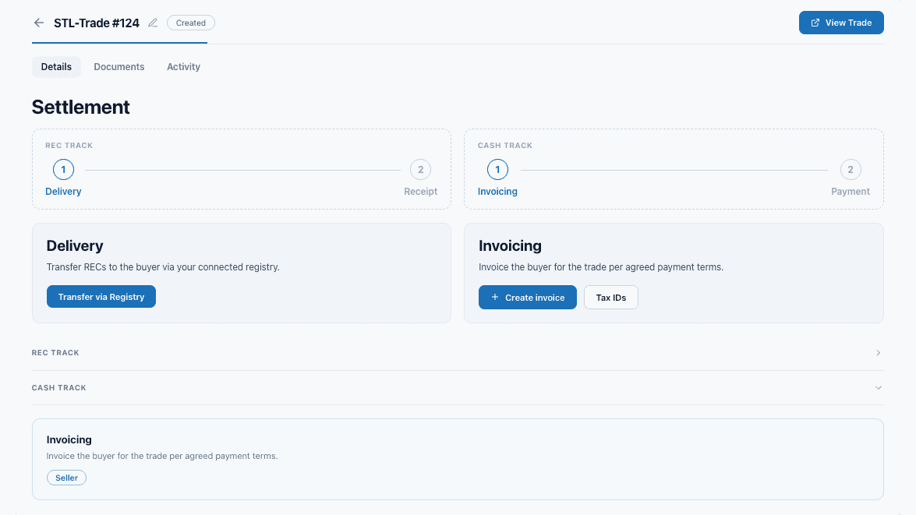Select step 2 Receipt in the REC track
This screenshot has height=515, width=916.
tap(421, 170)
